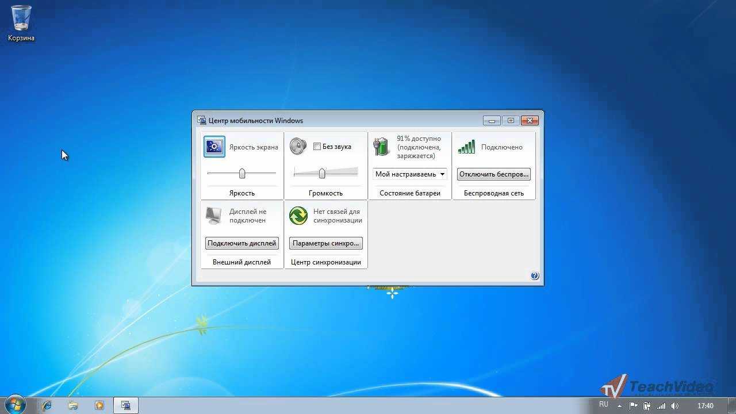Click the 'Яркость' tile label
This screenshot has width=736, height=414.
[242, 193]
